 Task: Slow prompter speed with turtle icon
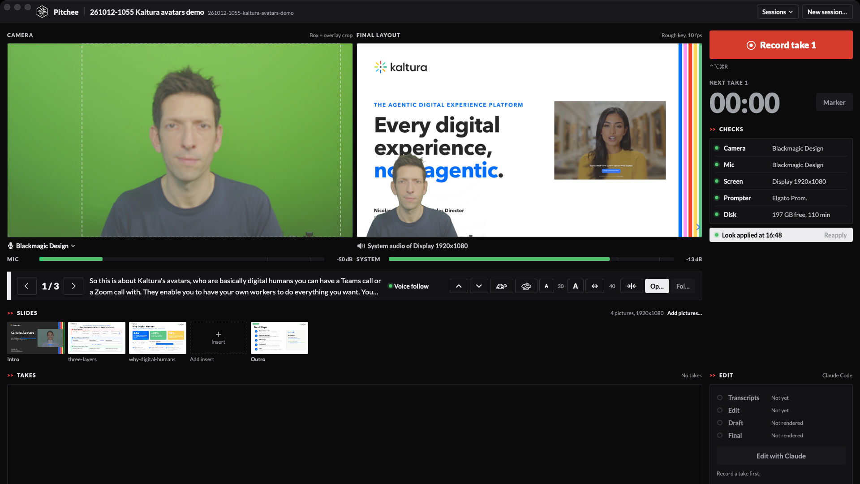(x=501, y=286)
